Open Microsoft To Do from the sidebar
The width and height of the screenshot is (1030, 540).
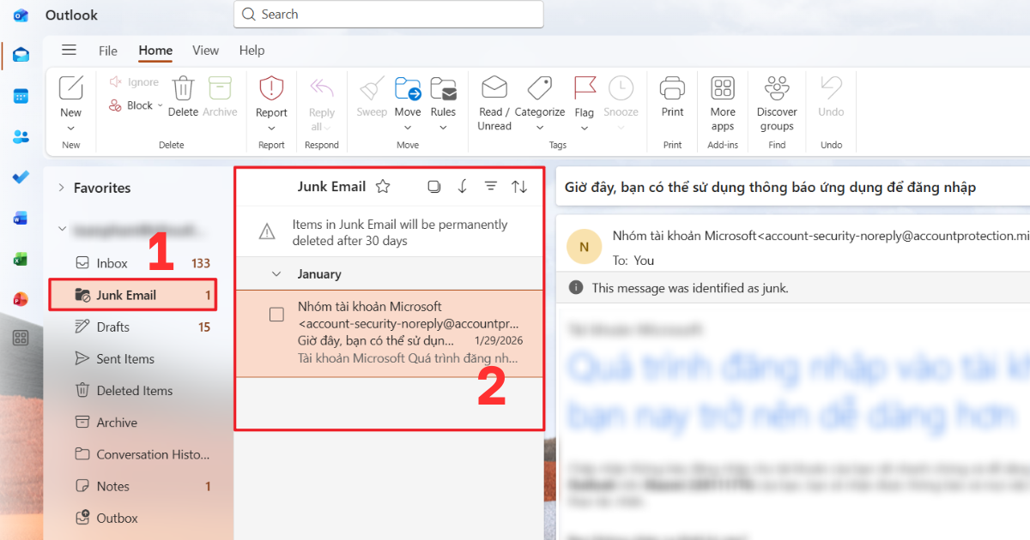[x=20, y=177]
